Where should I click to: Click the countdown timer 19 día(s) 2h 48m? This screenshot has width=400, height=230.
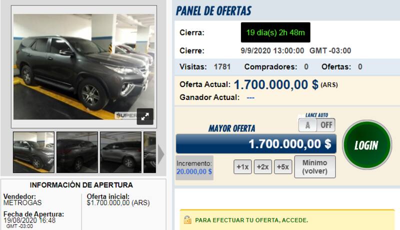tap(275, 32)
